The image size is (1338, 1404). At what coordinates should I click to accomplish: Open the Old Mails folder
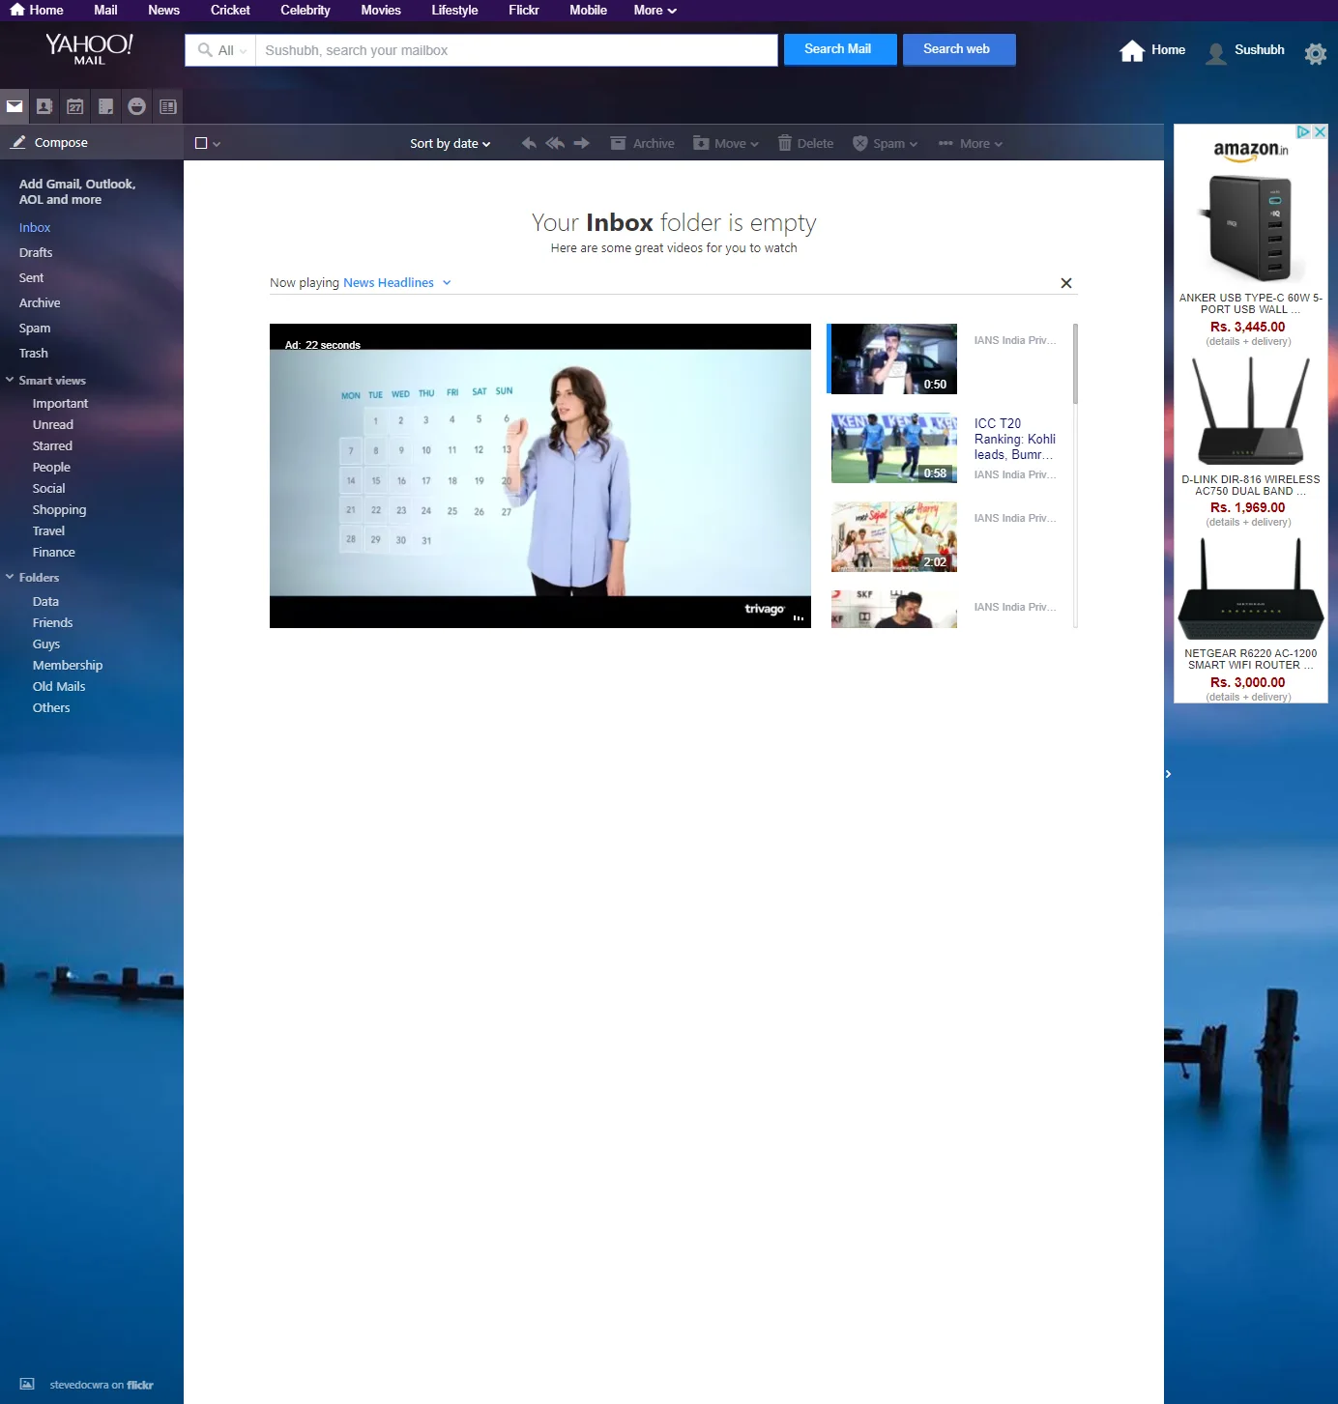(x=58, y=686)
